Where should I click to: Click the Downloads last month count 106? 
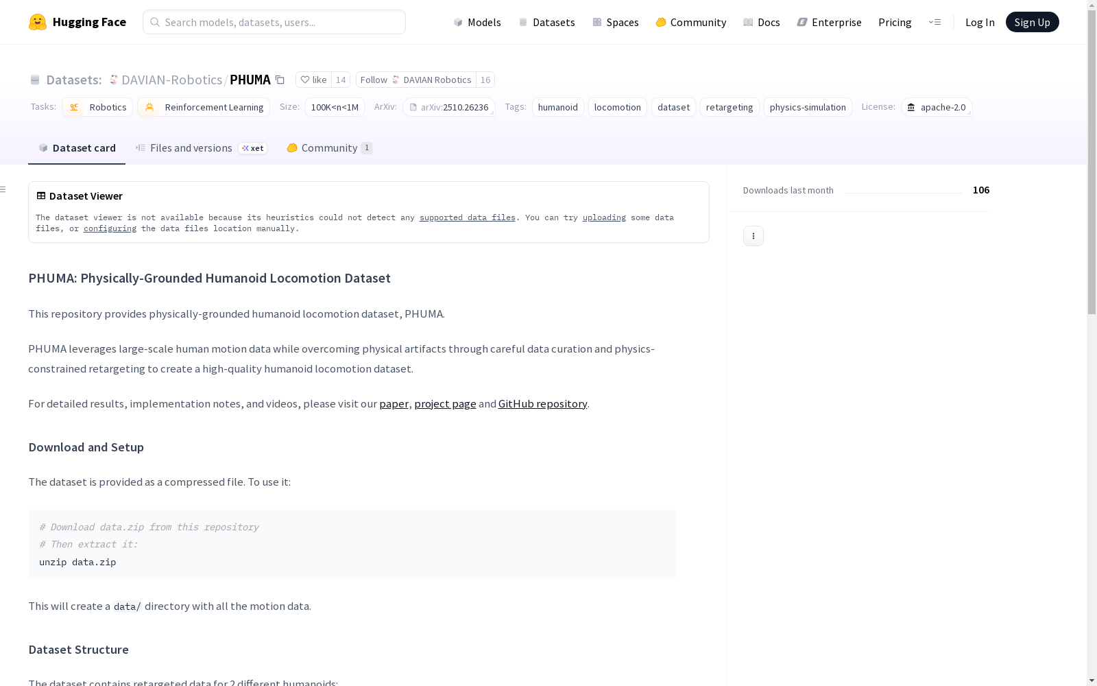click(x=981, y=190)
